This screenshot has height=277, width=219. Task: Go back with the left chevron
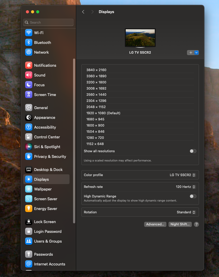click(x=83, y=12)
